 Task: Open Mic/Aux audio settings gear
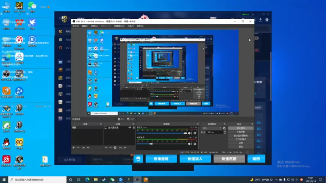195,133
